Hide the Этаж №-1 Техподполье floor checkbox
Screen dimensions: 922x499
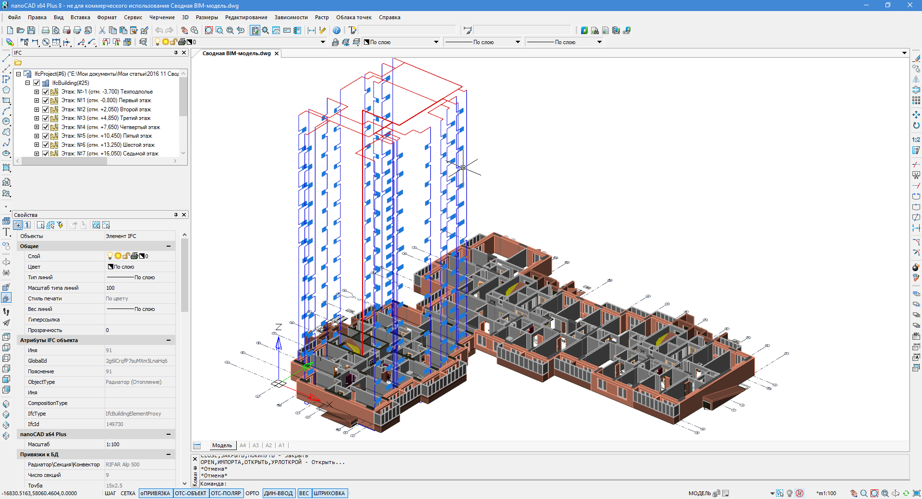(x=46, y=91)
